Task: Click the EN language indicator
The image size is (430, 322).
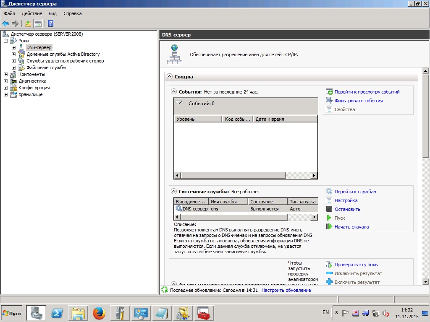Action: tap(325, 312)
